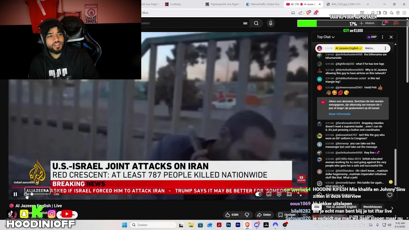This screenshot has height=230, width=409.
Task: Switch to MarineTraffic browser tab
Action: (263, 4)
